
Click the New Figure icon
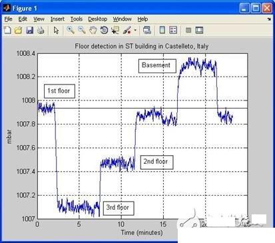7,30
